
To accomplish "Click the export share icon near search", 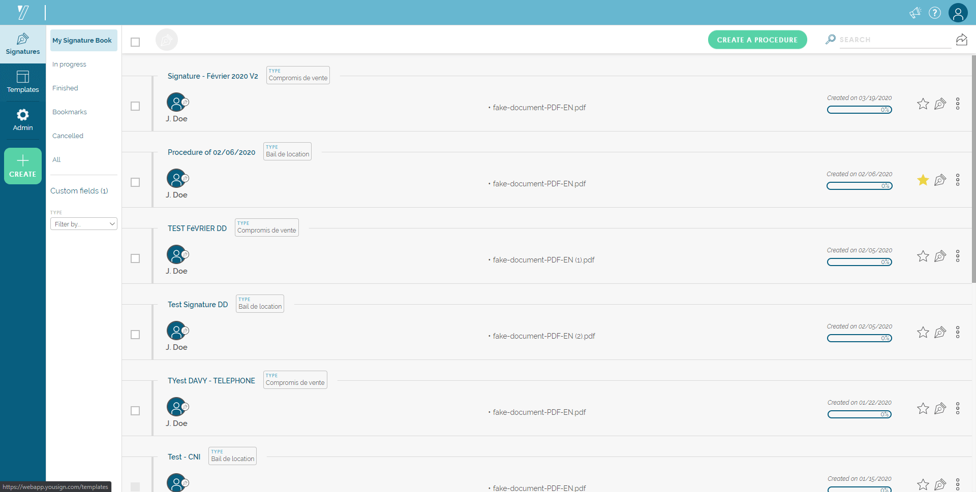I will [962, 40].
